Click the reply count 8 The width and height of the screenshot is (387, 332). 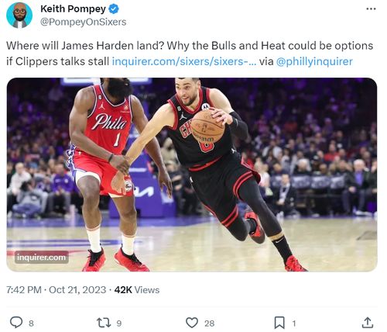coord(31,323)
